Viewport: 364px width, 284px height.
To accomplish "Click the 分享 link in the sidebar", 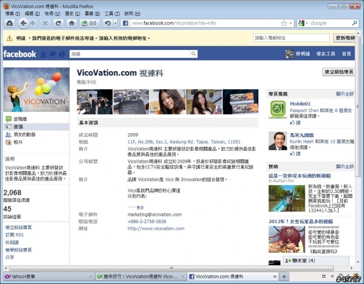I will coord(10,257).
